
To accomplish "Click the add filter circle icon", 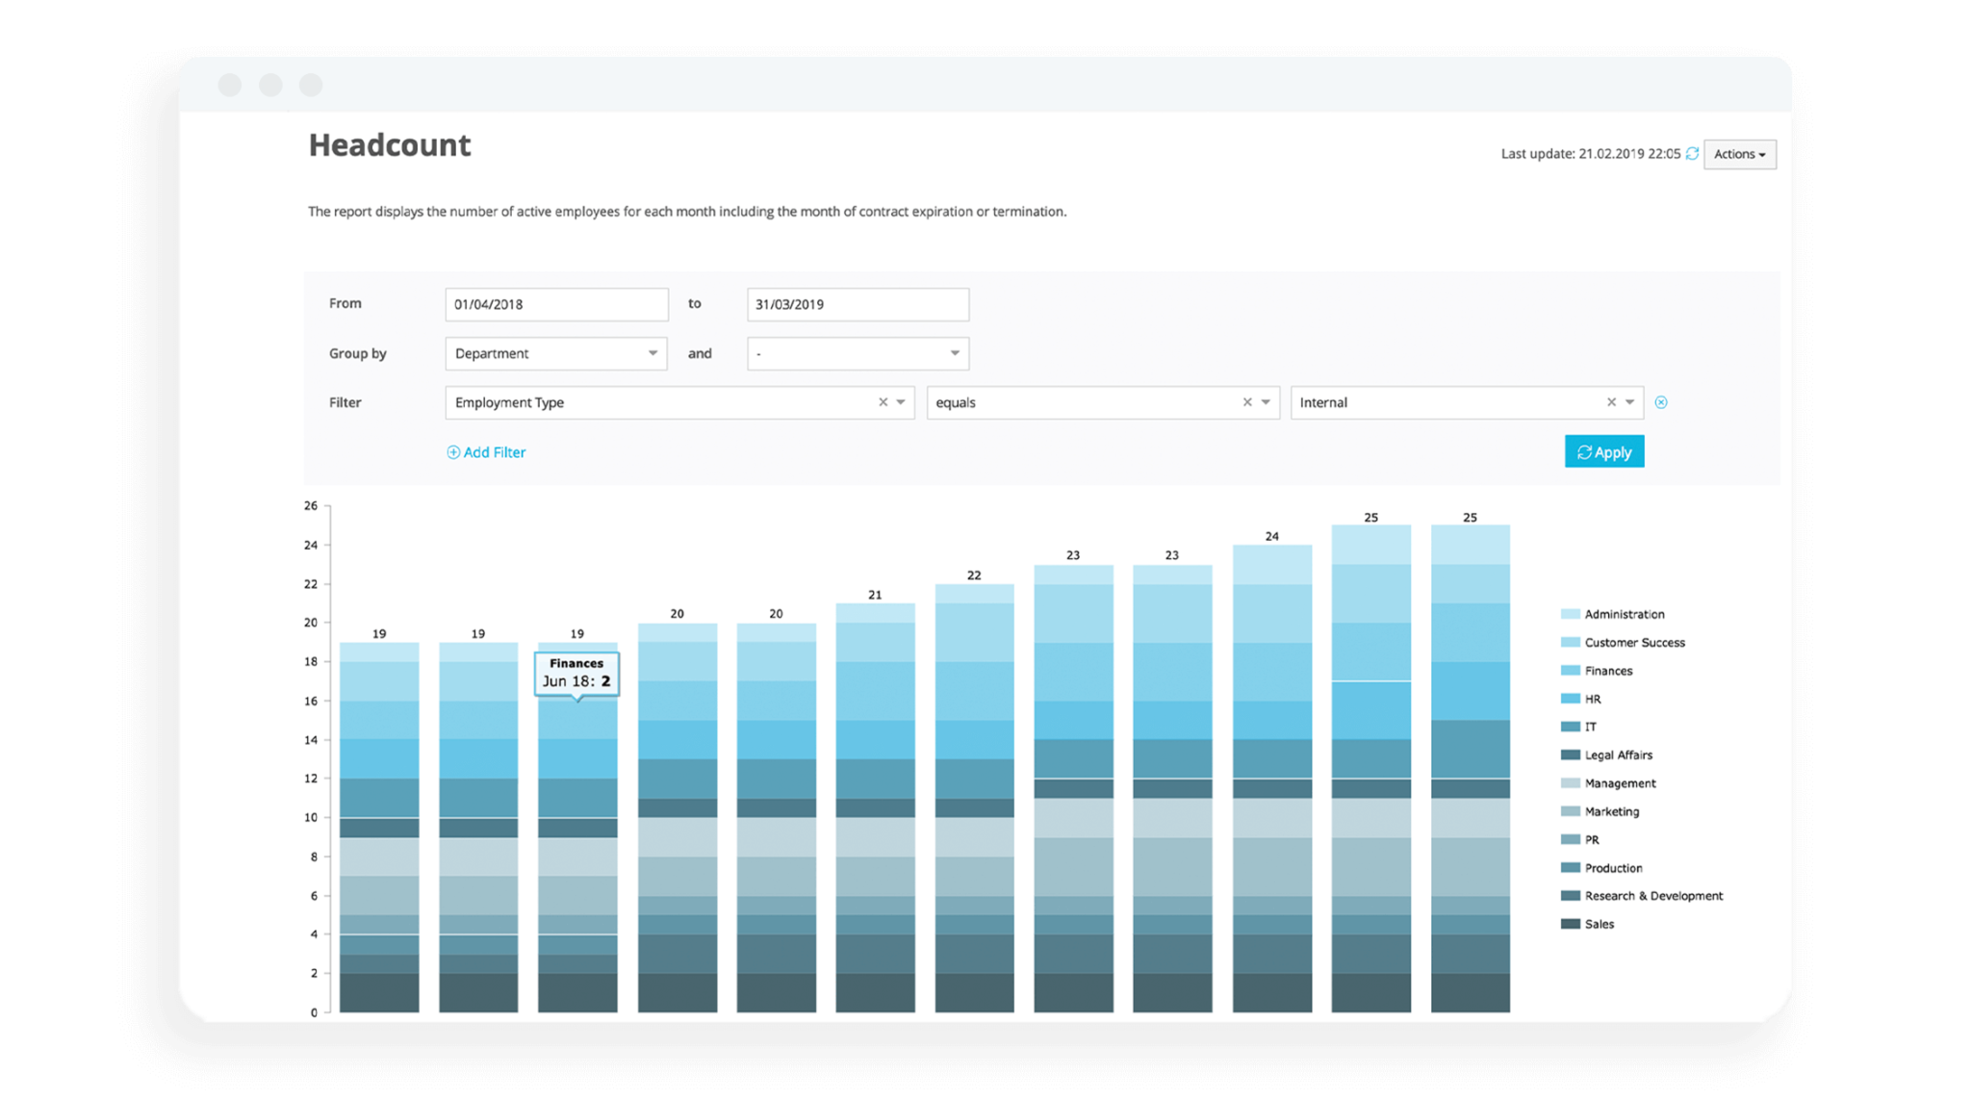I will coord(449,452).
